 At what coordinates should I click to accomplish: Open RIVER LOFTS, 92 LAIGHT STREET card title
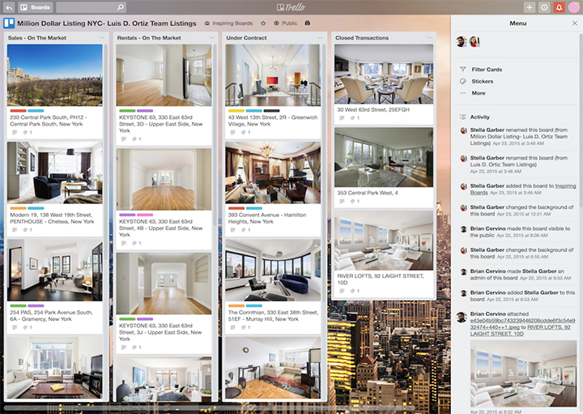click(381, 280)
